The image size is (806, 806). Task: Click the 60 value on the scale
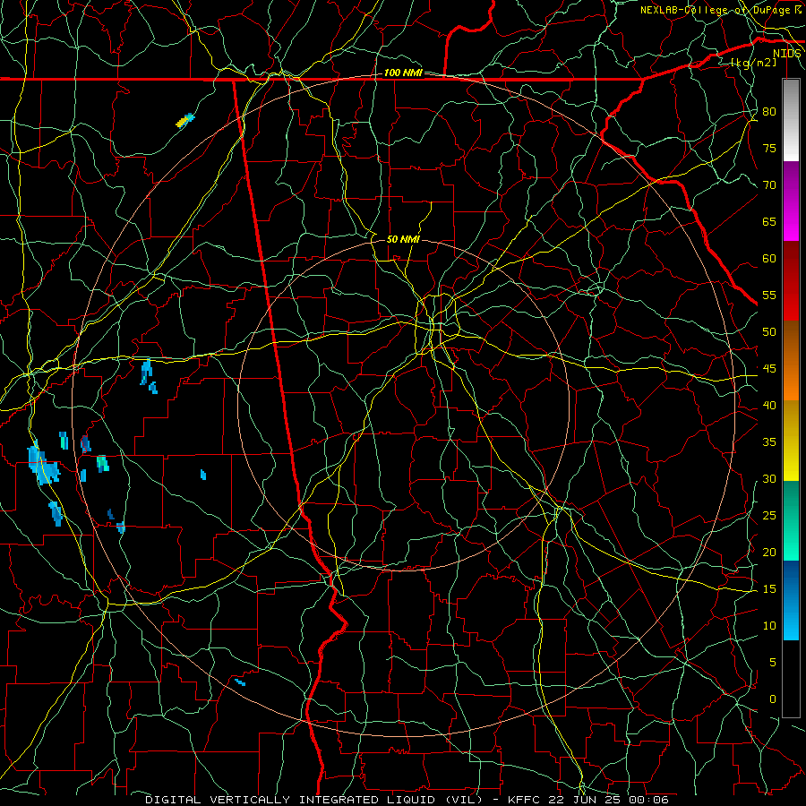click(769, 259)
